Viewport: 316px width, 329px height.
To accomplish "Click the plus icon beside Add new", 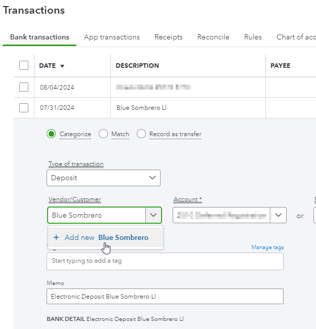I will tap(56, 237).
